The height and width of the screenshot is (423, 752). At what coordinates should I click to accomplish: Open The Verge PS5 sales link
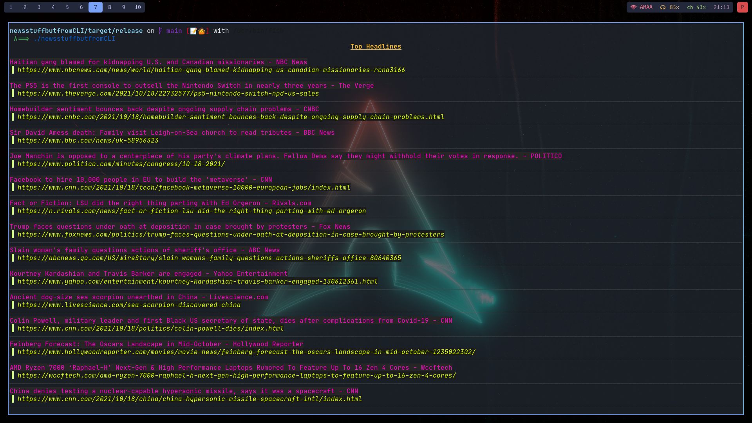pyautogui.click(x=168, y=94)
